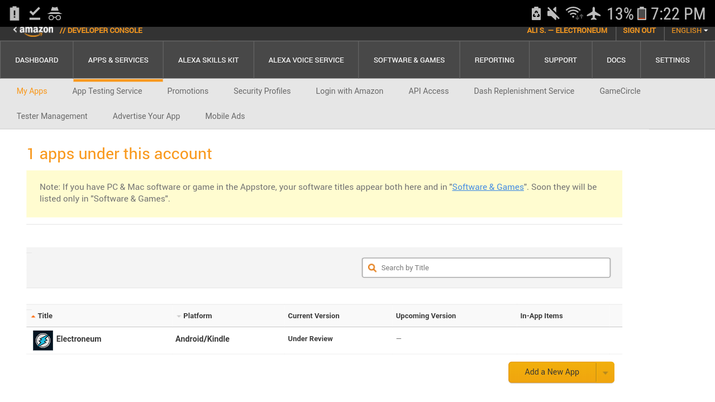Image resolution: width=715 pixels, height=402 pixels.
Task: Sort apps by Platform column
Action: 197,316
